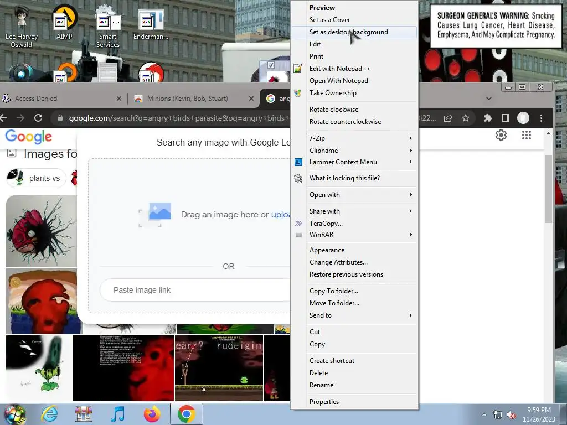Open Properties from context menu

coord(354,402)
